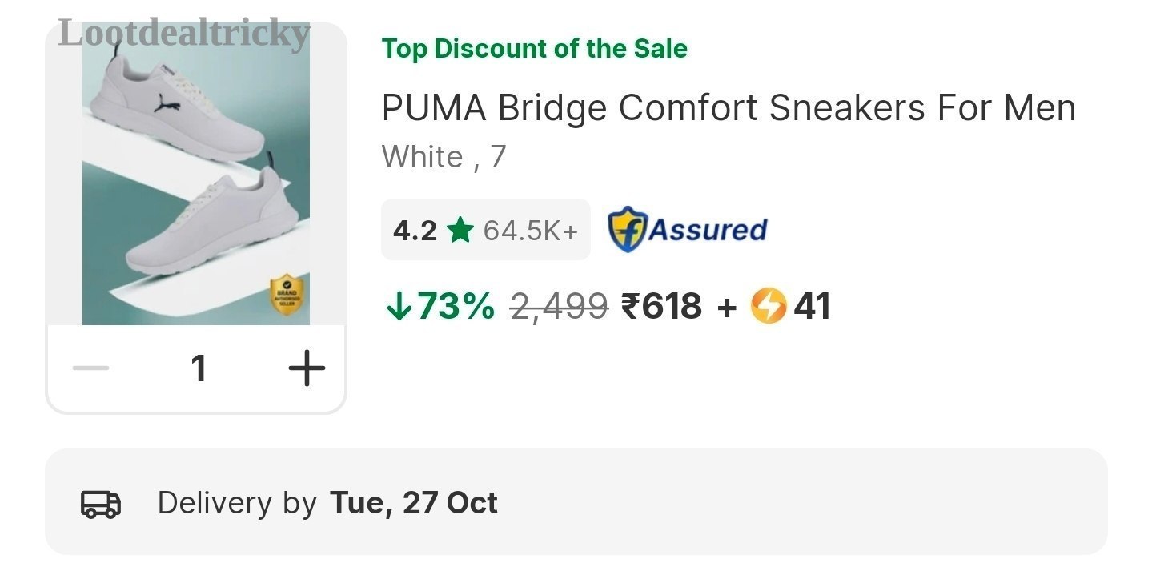Open PUMA Bridge Comfort Sneakers title
The width and height of the screenshot is (1152, 563).
729,108
